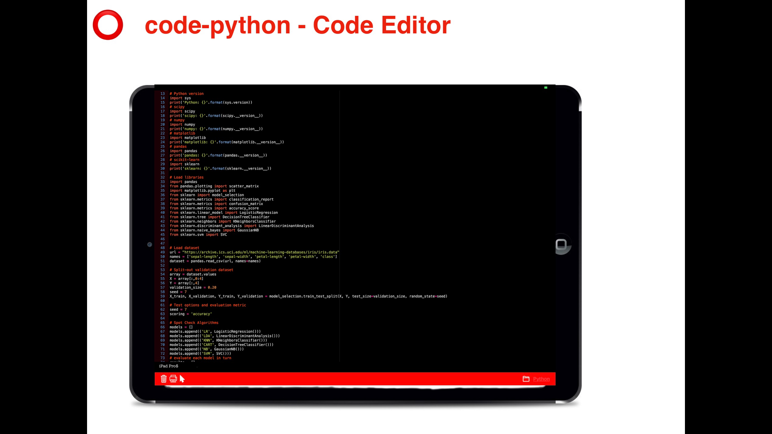
Task: Select the arrow pointer tool icon
Action: click(x=182, y=379)
